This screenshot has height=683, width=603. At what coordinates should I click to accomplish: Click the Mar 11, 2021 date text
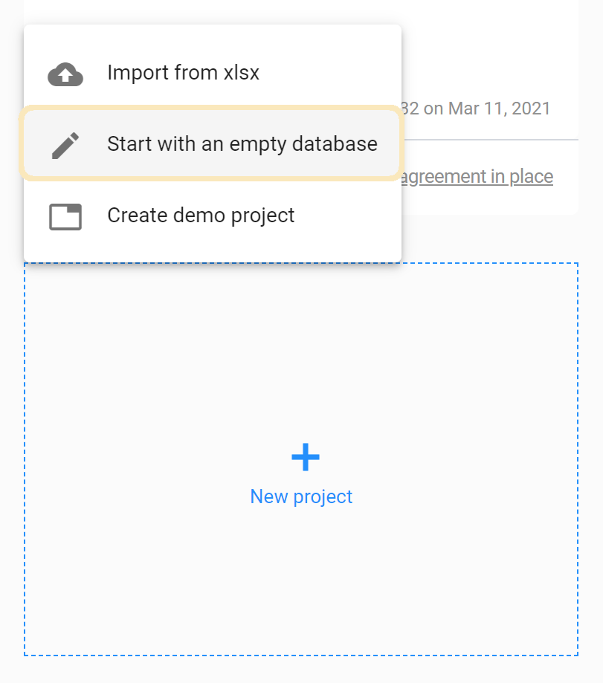[x=500, y=109]
